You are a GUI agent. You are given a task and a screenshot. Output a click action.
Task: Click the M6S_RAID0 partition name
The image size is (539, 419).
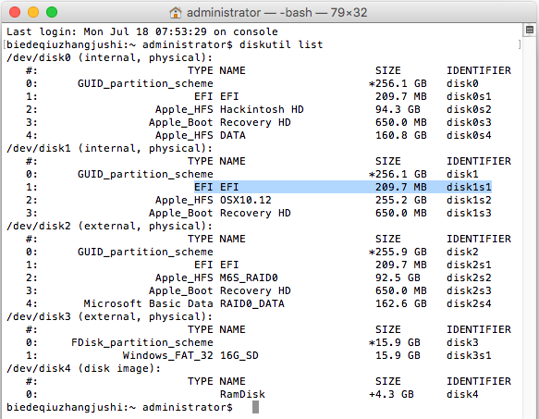pyautogui.click(x=249, y=277)
